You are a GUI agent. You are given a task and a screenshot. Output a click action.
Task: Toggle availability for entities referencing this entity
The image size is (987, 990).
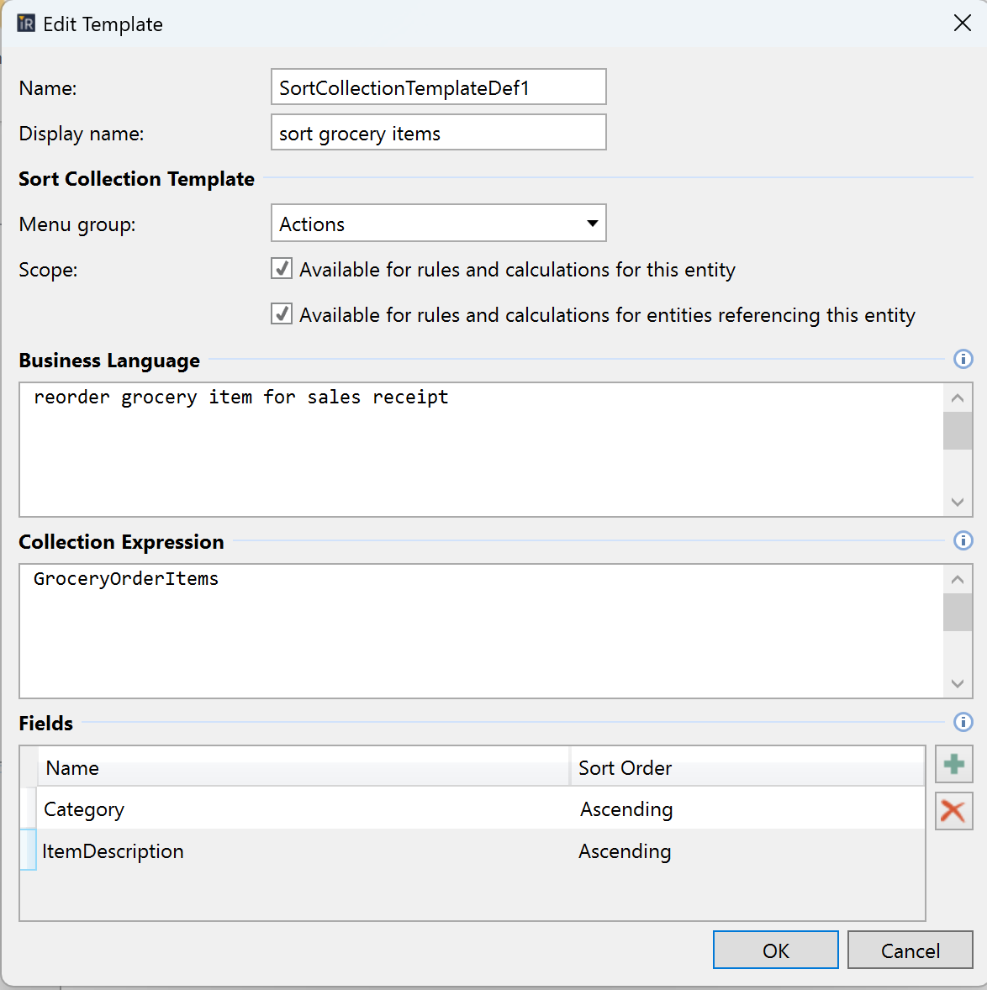(x=282, y=314)
